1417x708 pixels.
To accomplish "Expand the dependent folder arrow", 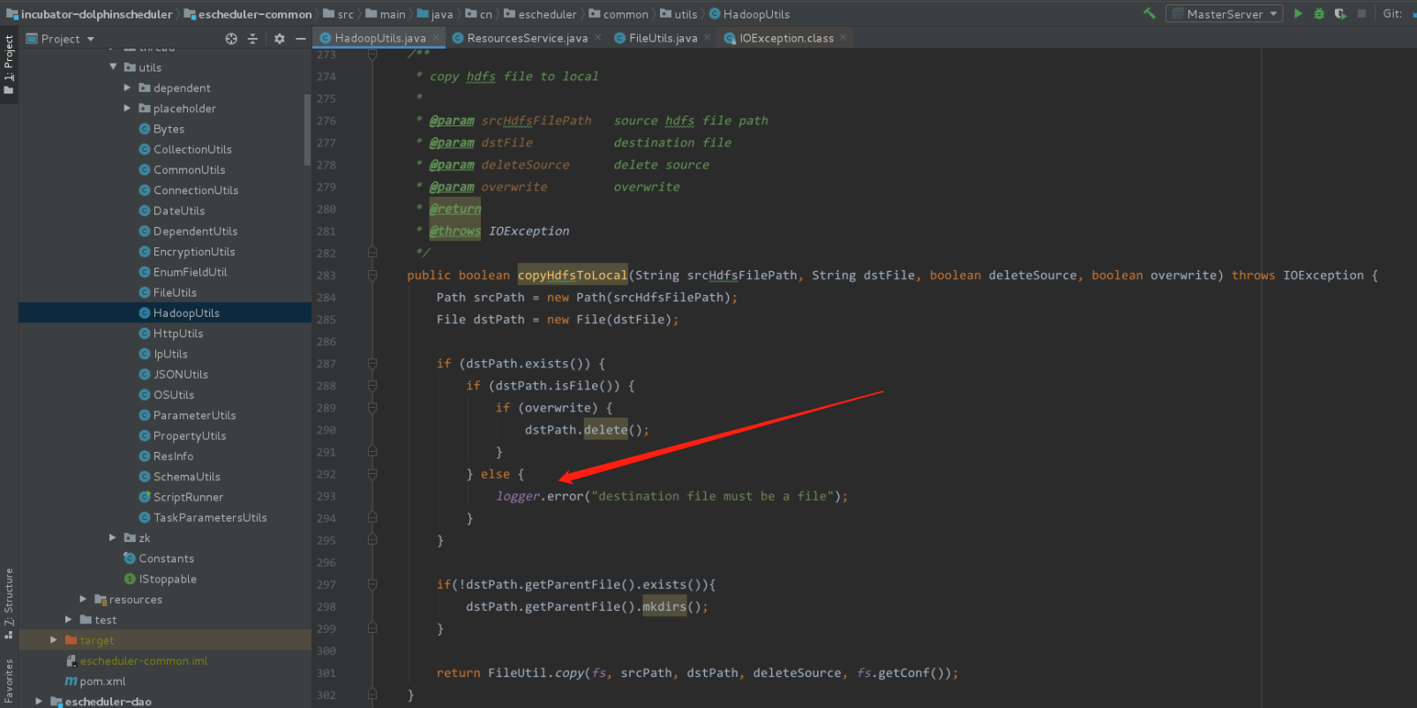I will tap(127, 87).
